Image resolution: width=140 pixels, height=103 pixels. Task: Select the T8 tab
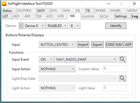pyautogui.click(x=90, y=11)
